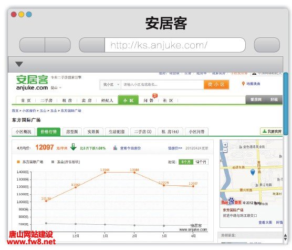Select the green 价格行情 tab
Image resolution: width=292 pixels, height=250 pixels.
pyautogui.click(x=49, y=132)
